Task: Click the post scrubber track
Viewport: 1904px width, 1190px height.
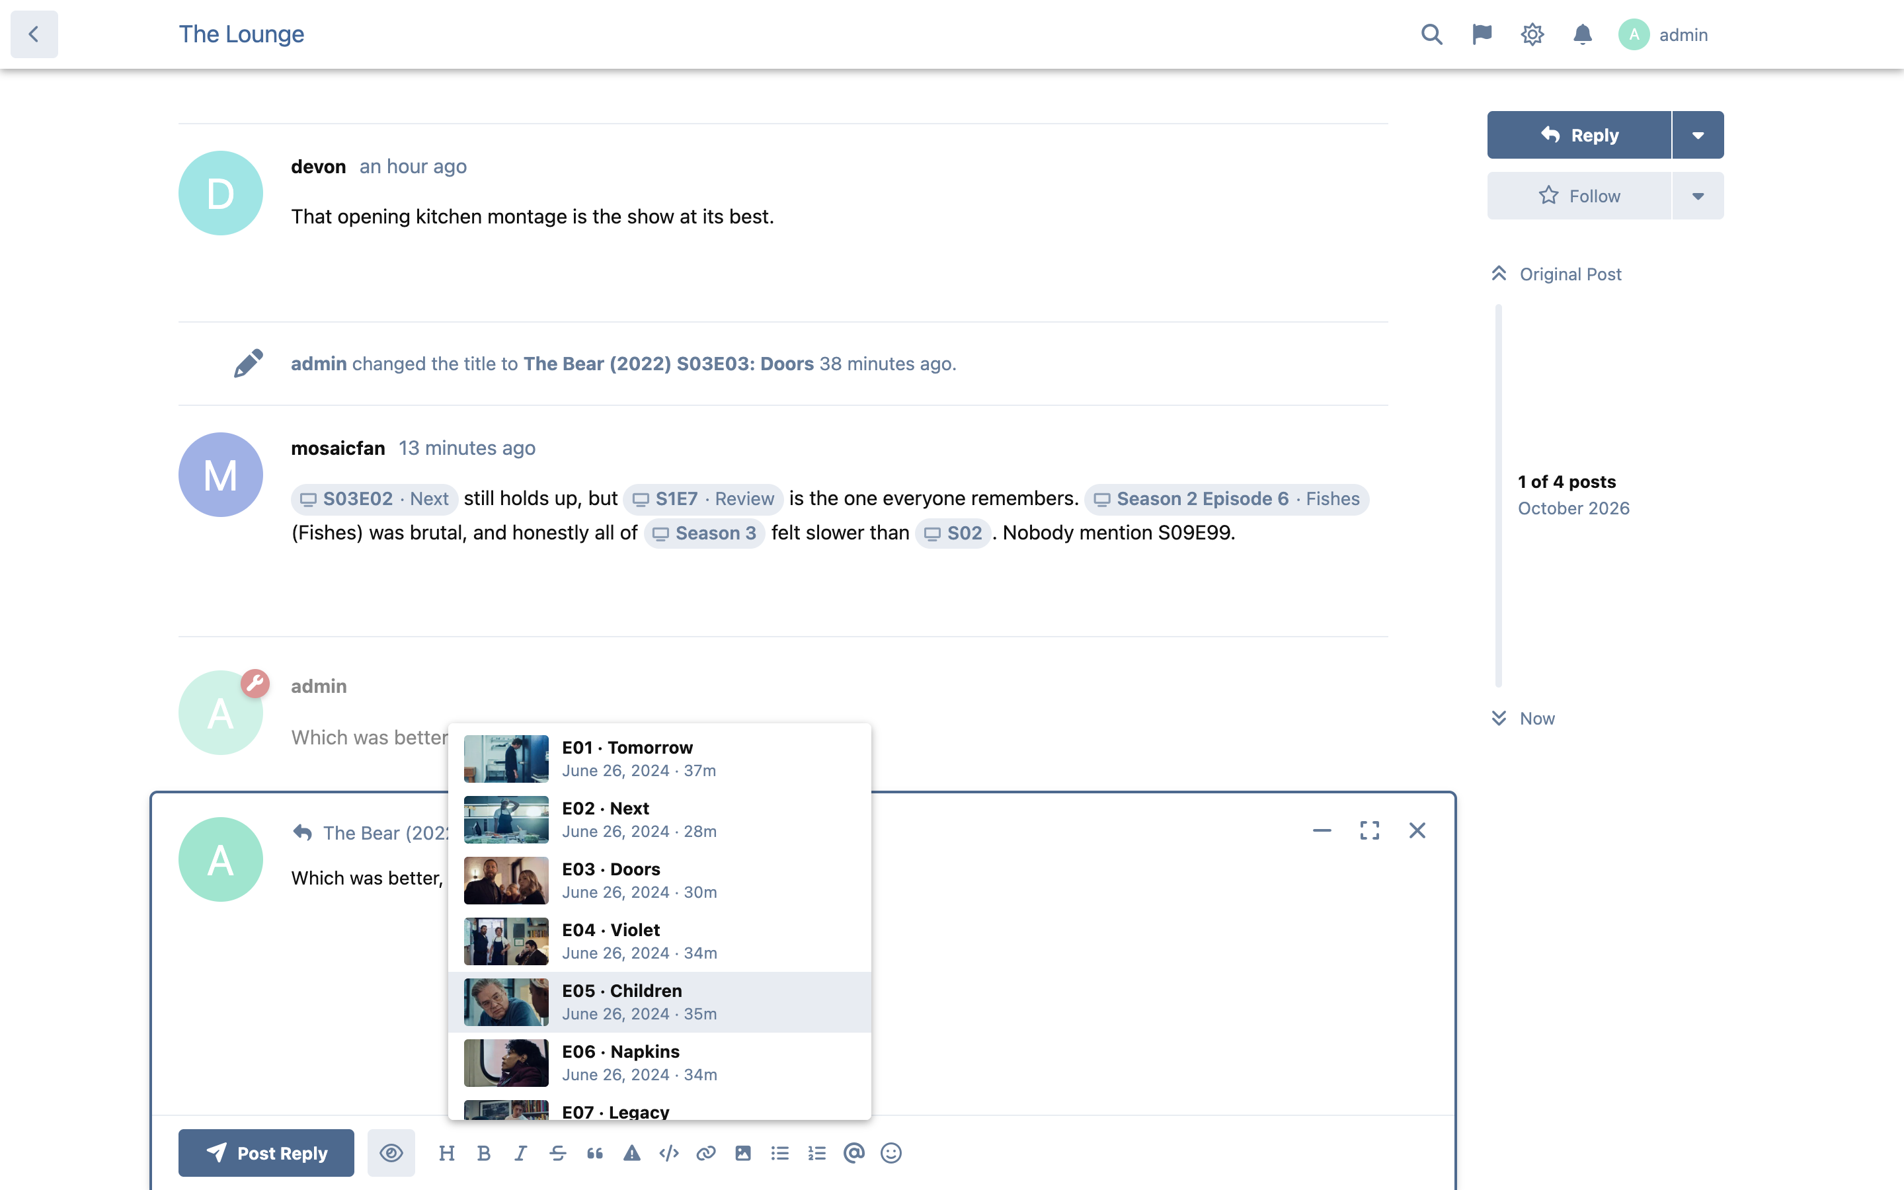Action: (1499, 496)
